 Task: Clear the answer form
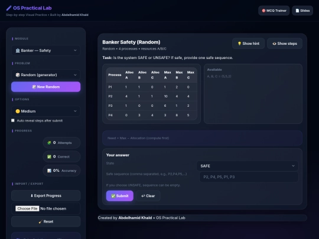click(148, 196)
